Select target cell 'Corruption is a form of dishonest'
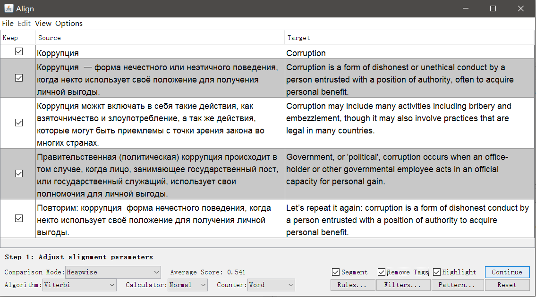This screenshot has width=536, height=297. coord(409,78)
